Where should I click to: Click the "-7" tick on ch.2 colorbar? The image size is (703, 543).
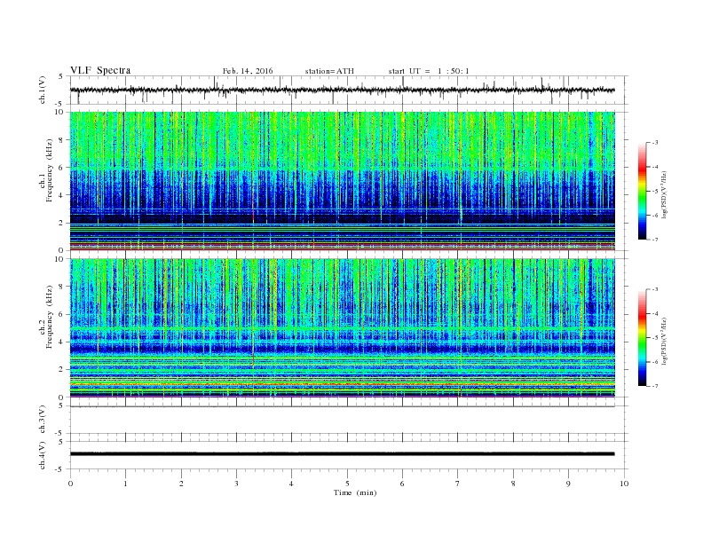(655, 386)
